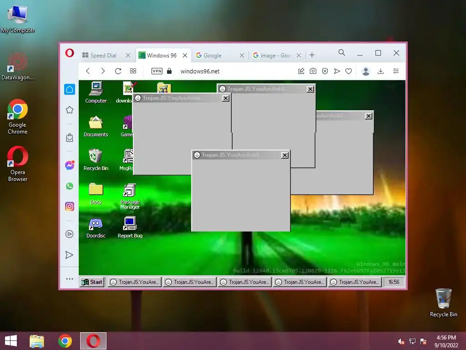
Task: Open My Computer desktop icon
Action: (x=18, y=18)
